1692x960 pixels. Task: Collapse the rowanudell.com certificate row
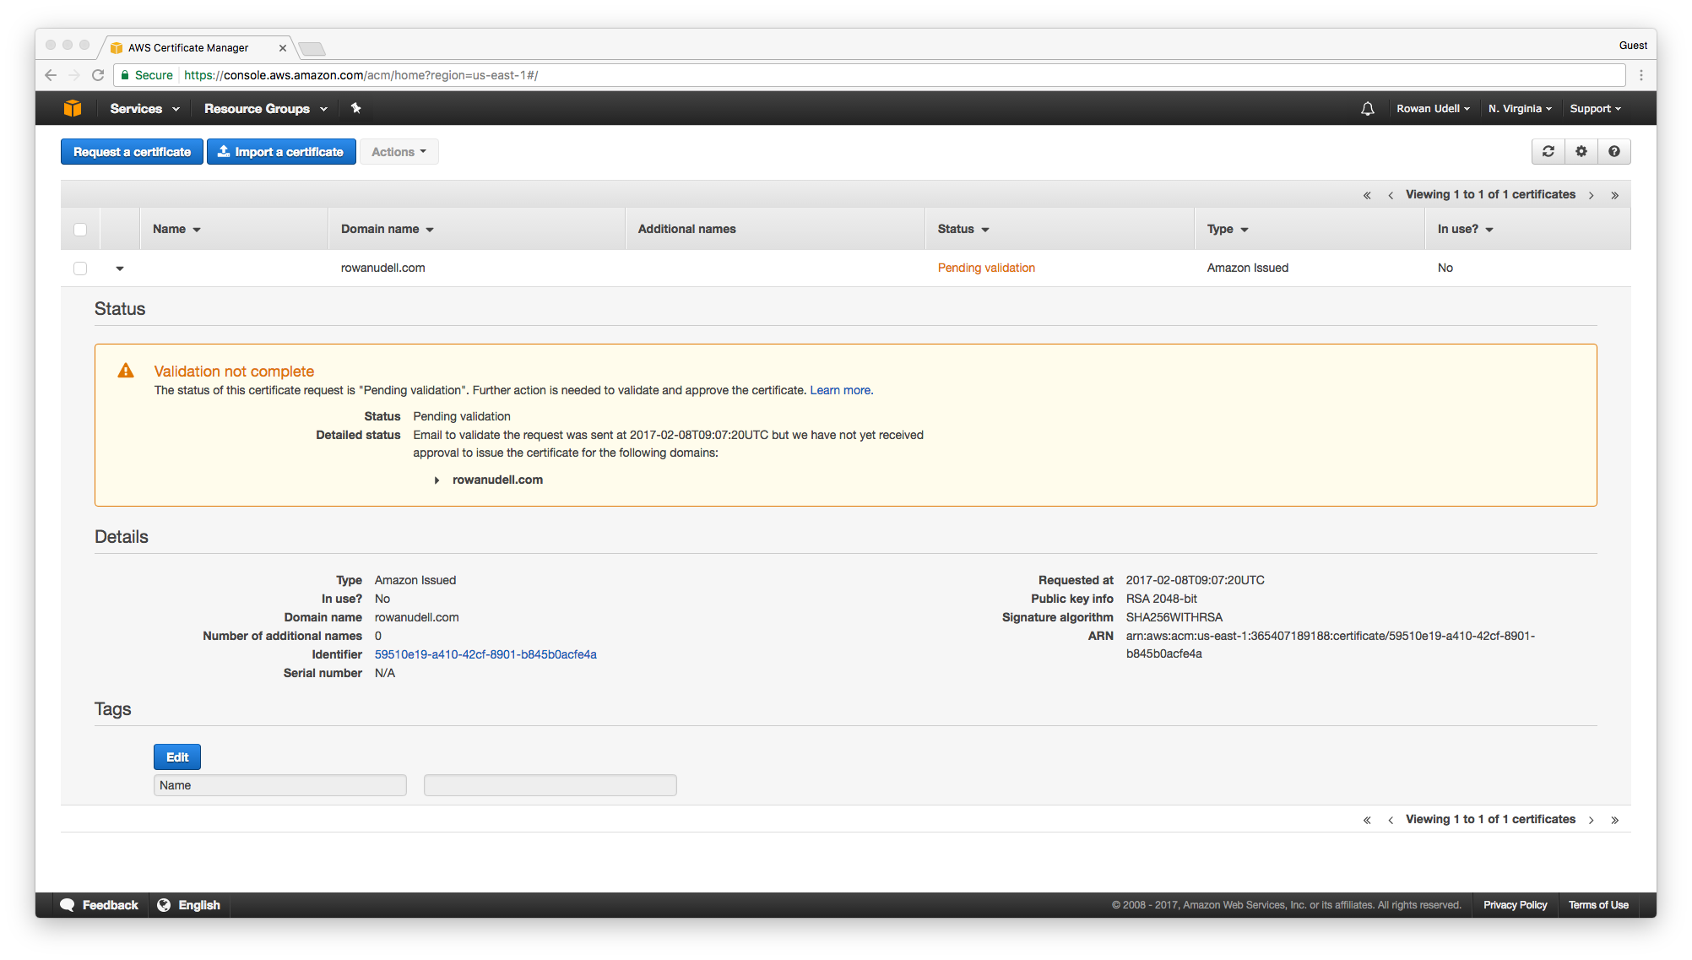(120, 268)
